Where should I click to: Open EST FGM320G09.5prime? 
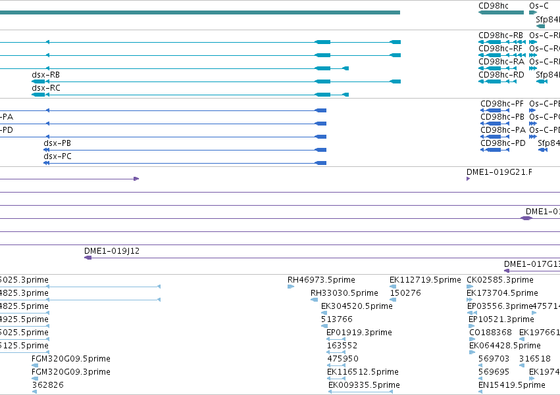click(x=71, y=359)
